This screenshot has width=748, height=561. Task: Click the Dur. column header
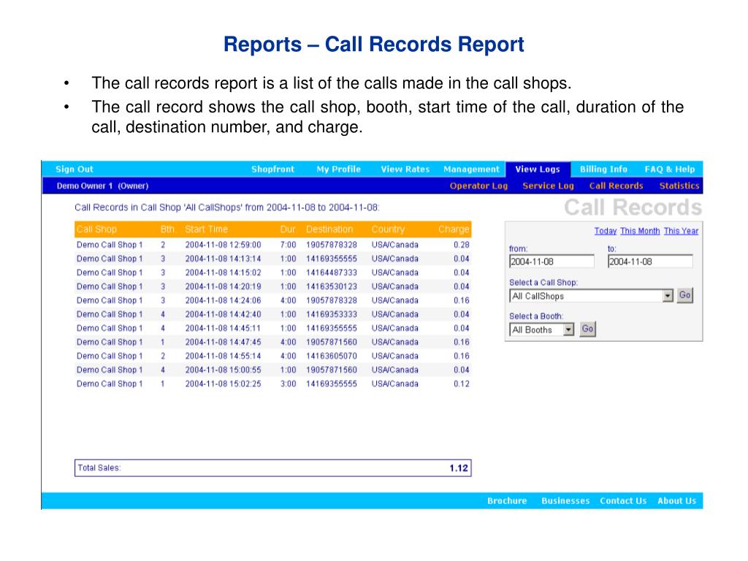click(x=288, y=229)
